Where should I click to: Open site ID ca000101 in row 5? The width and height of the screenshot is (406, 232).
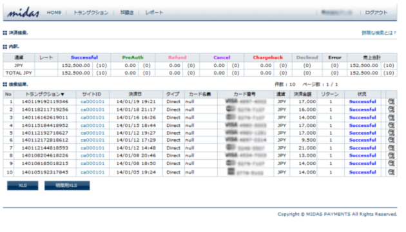point(92,133)
